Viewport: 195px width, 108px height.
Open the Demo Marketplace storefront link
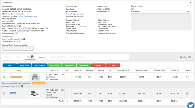pos(18,14)
